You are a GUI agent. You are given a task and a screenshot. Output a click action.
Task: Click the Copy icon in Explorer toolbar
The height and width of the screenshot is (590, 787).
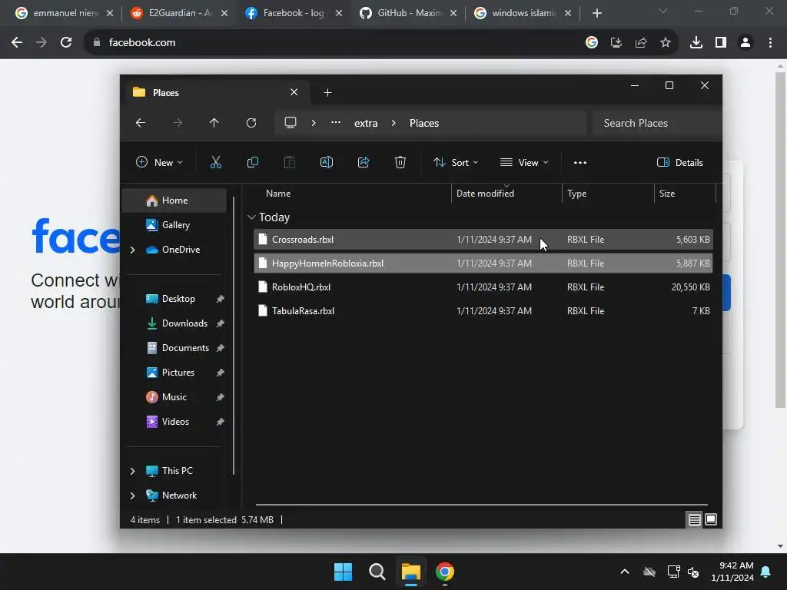tap(252, 162)
